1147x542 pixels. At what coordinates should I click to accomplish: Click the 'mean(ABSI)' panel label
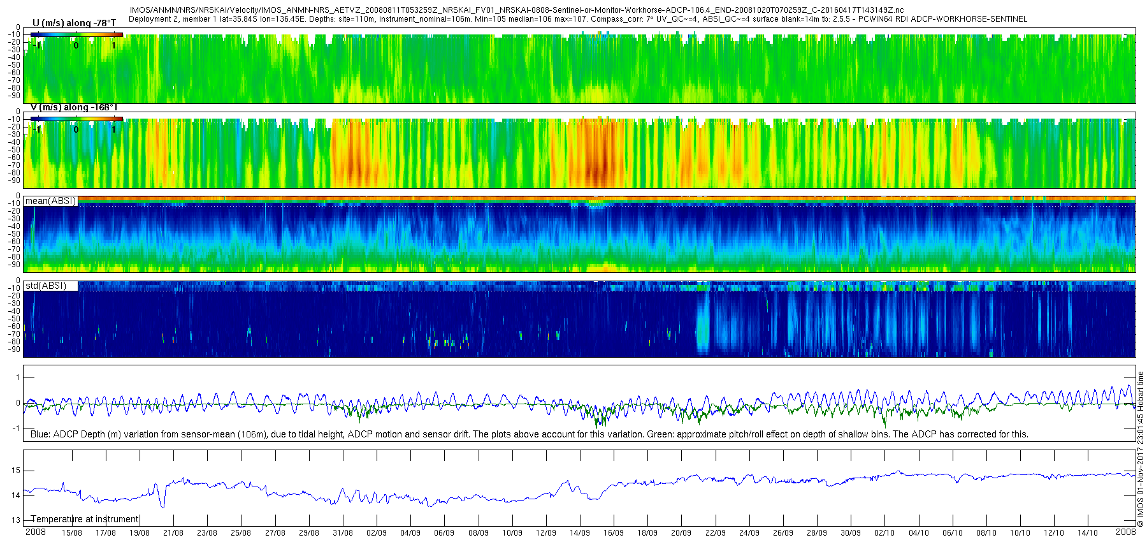[51, 201]
